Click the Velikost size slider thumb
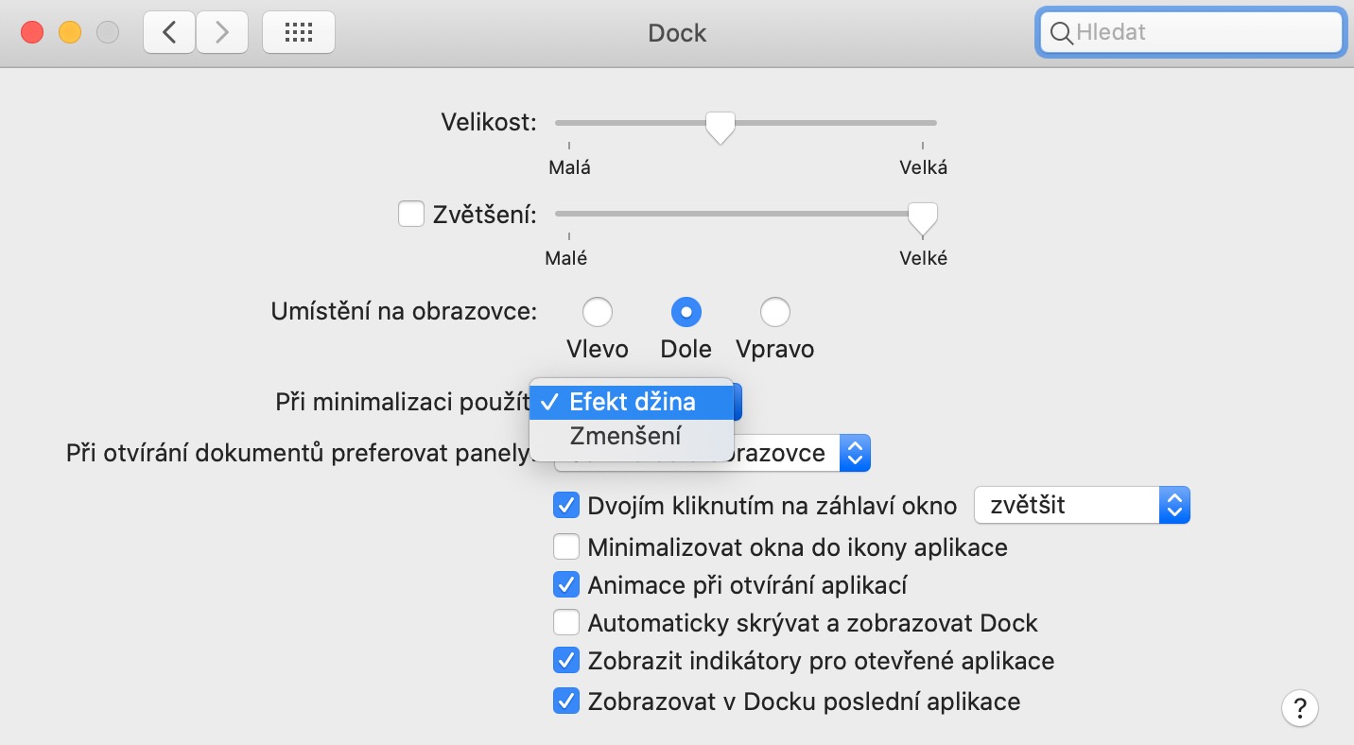Image resolution: width=1354 pixels, height=745 pixels. [720, 126]
